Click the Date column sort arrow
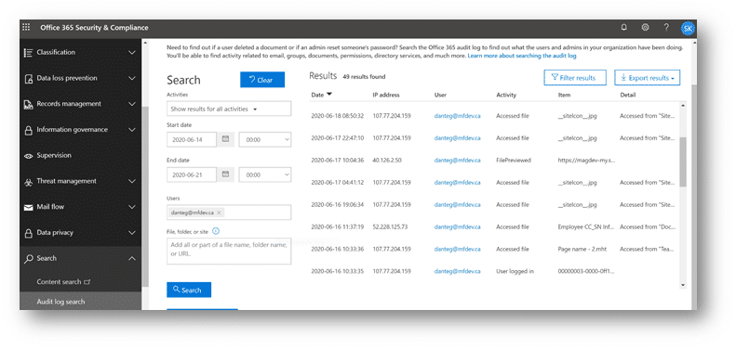The width and height of the screenshot is (736, 349). point(329,95)
